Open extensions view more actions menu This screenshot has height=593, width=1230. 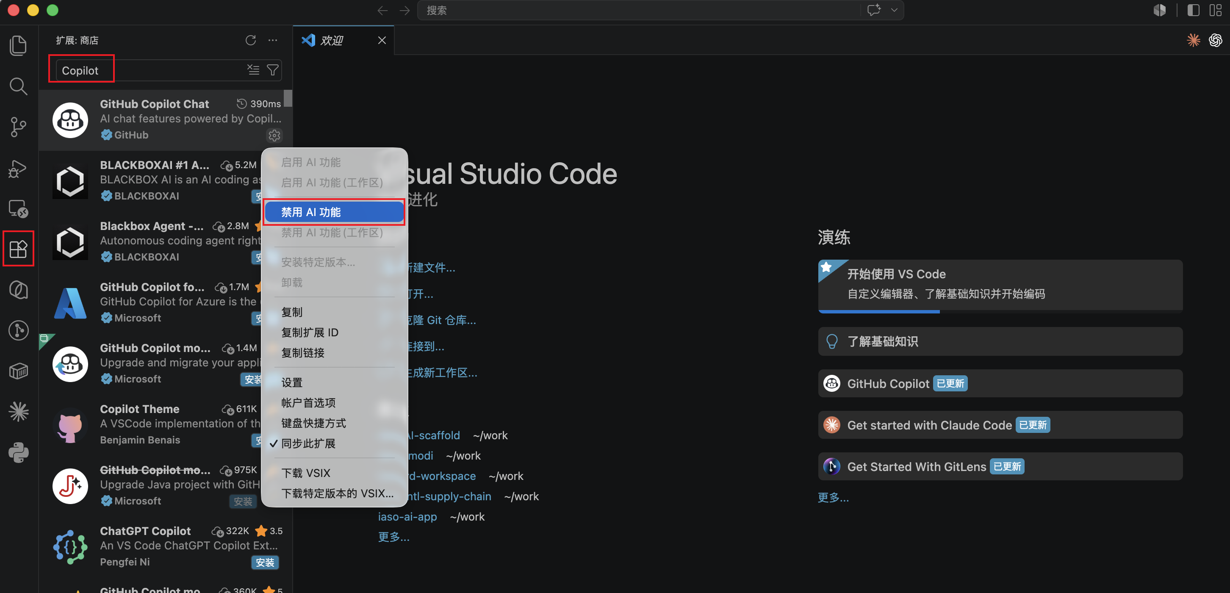pos(273,40)
